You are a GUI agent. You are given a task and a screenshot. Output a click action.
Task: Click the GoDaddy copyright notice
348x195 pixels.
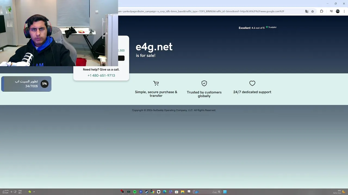[x=174, y=110]
